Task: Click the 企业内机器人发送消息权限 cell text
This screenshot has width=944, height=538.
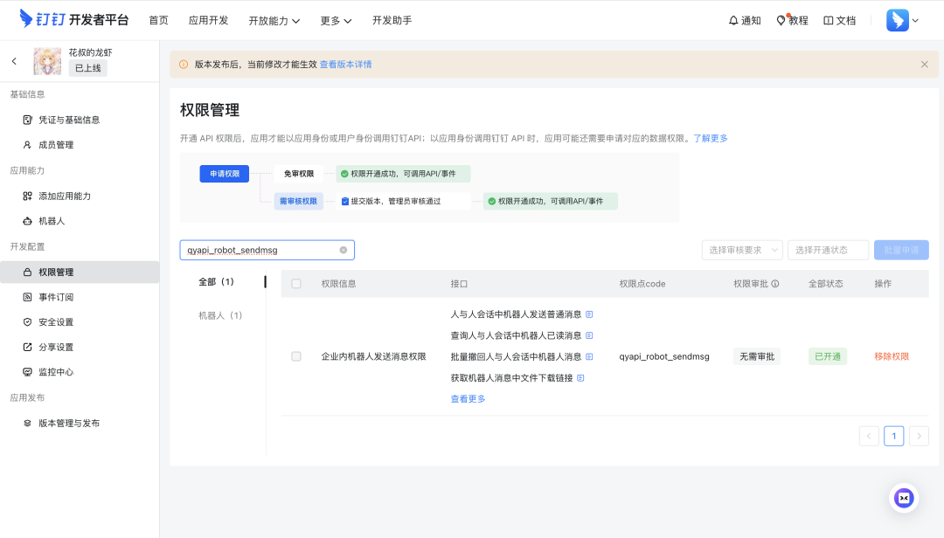Action: coord(373,356)
